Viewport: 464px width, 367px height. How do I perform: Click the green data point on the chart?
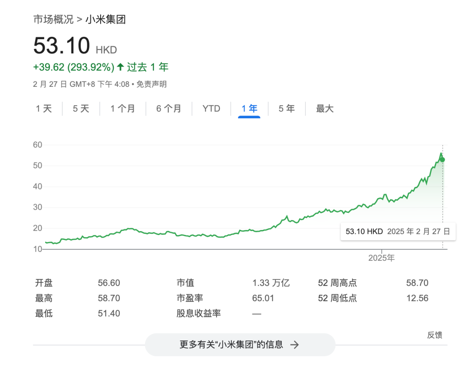[x=443, y=160]
